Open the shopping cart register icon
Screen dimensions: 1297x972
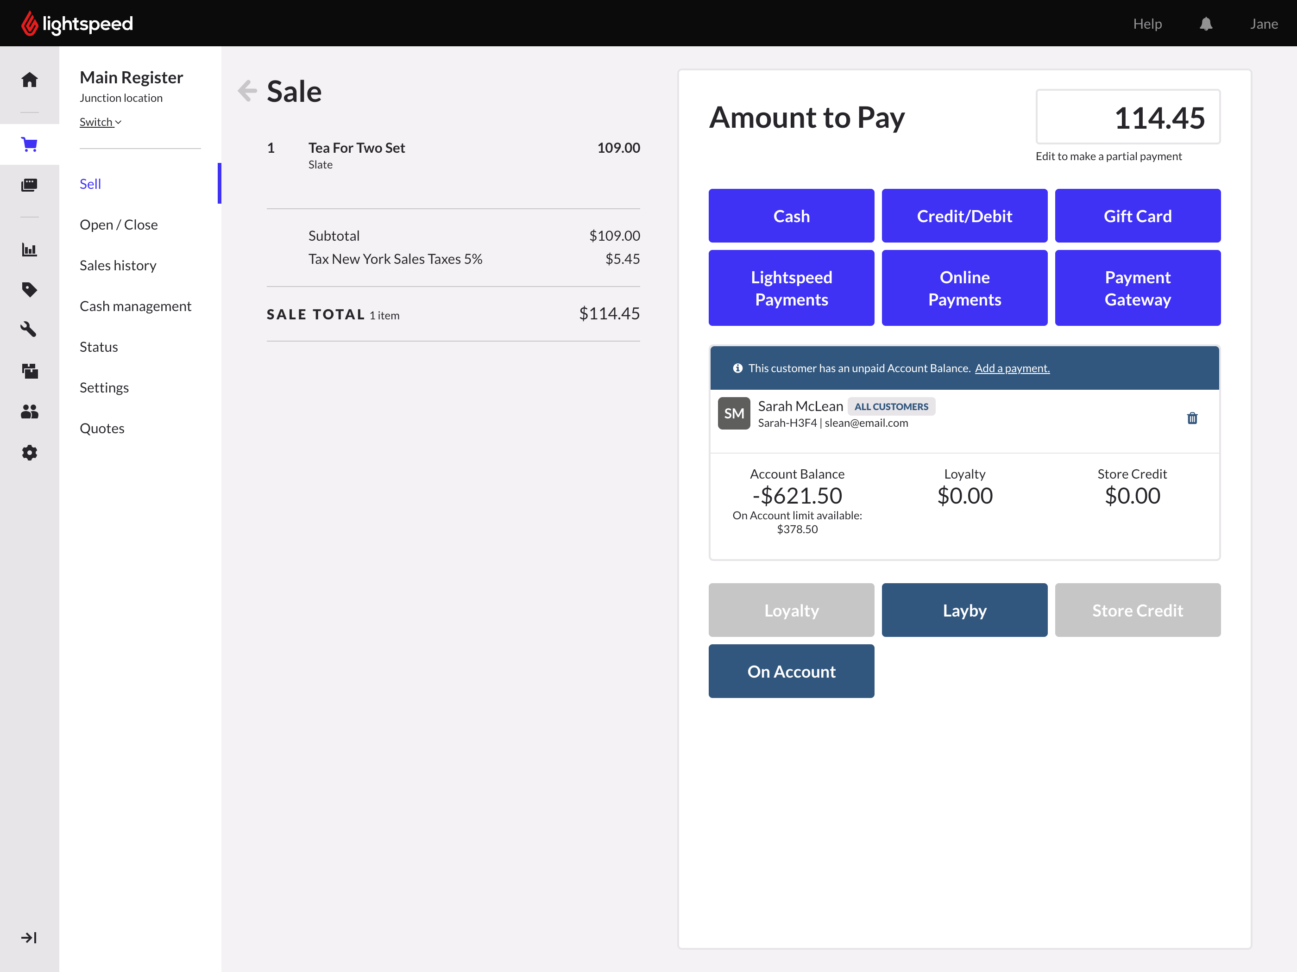29,144
